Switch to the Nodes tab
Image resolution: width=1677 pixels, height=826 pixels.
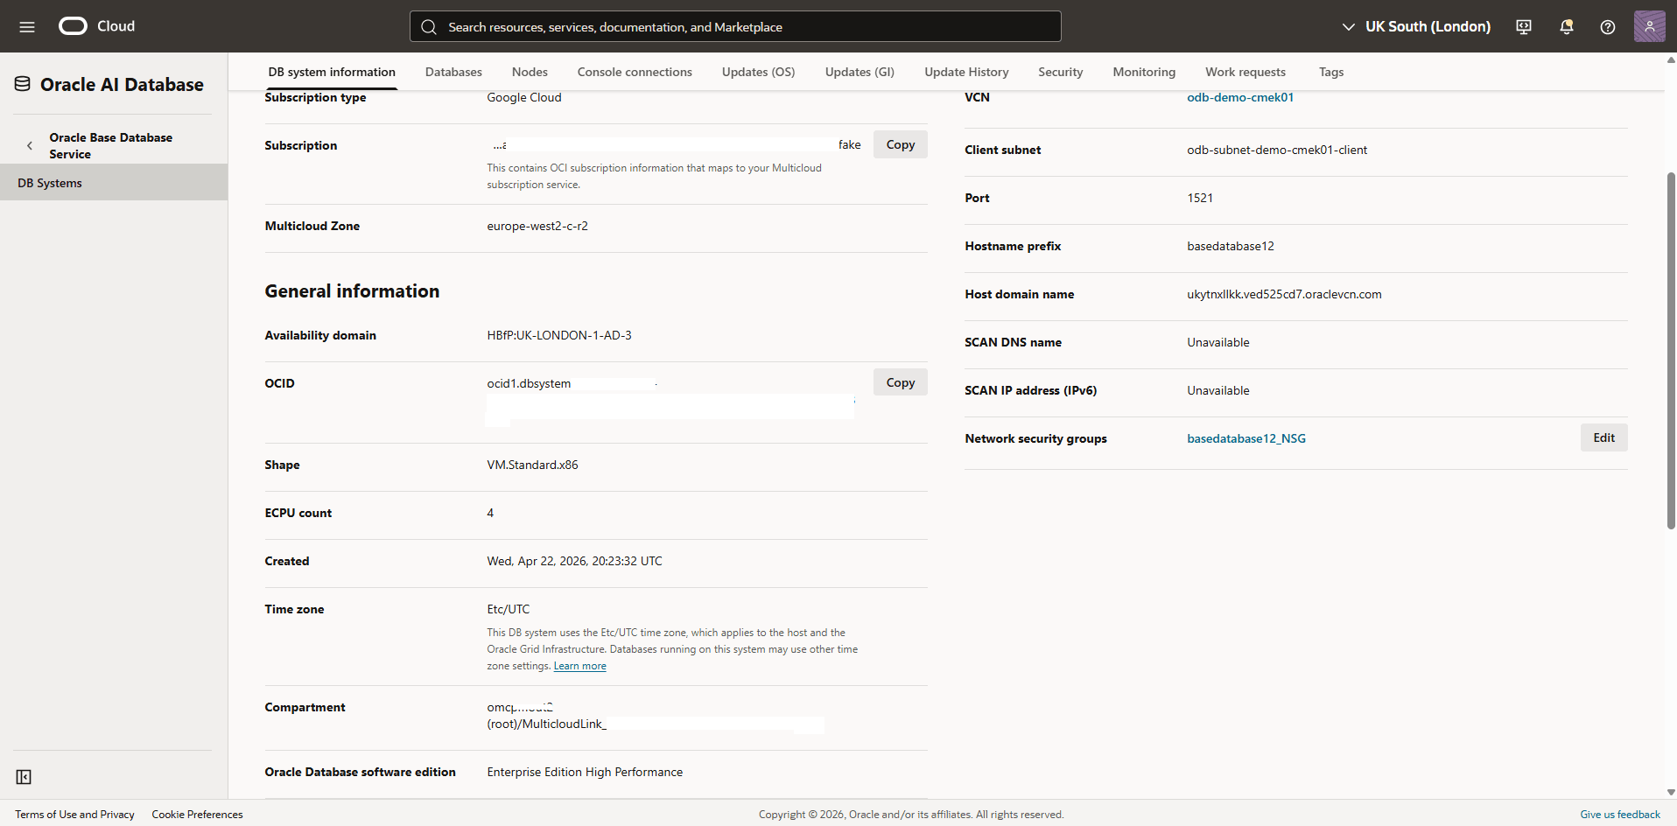click(x=530, y=72)
